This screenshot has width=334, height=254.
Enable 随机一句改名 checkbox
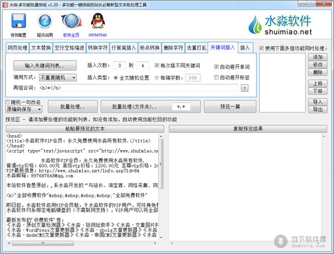(7, 102)
